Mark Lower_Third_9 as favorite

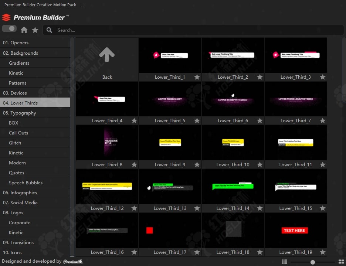coord(197,164)
